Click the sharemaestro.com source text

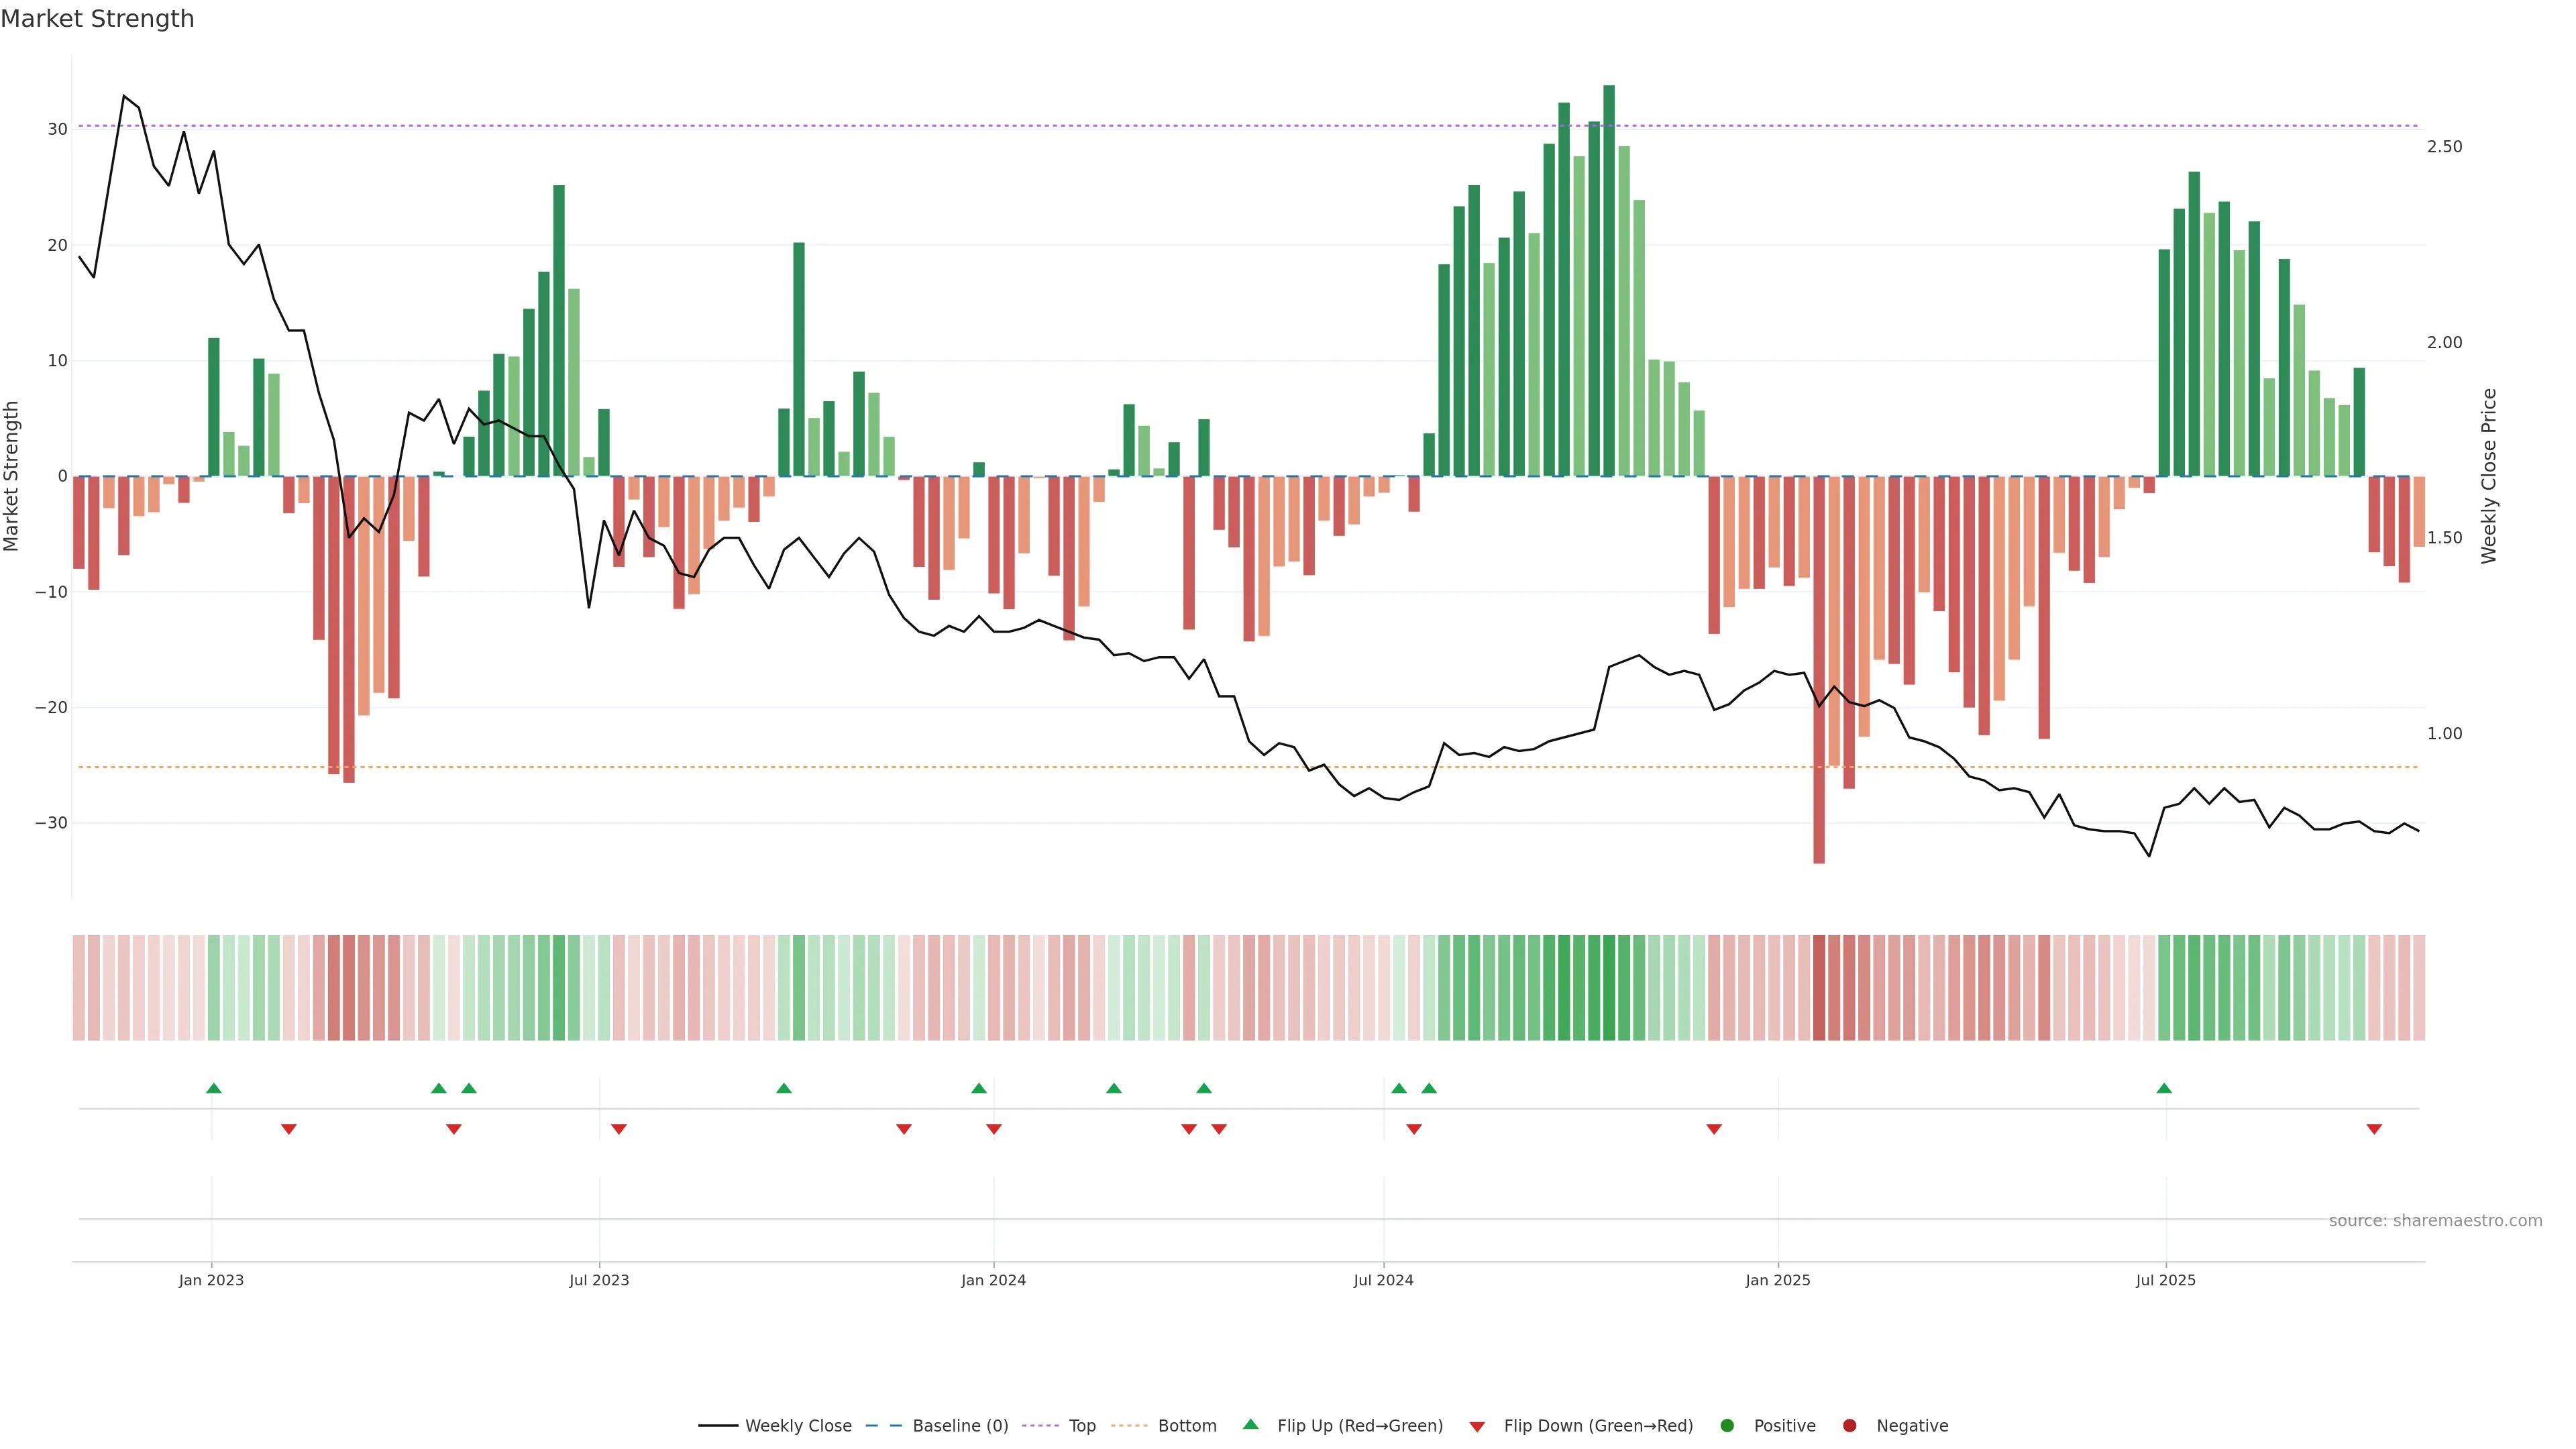click(2435, 1221)
